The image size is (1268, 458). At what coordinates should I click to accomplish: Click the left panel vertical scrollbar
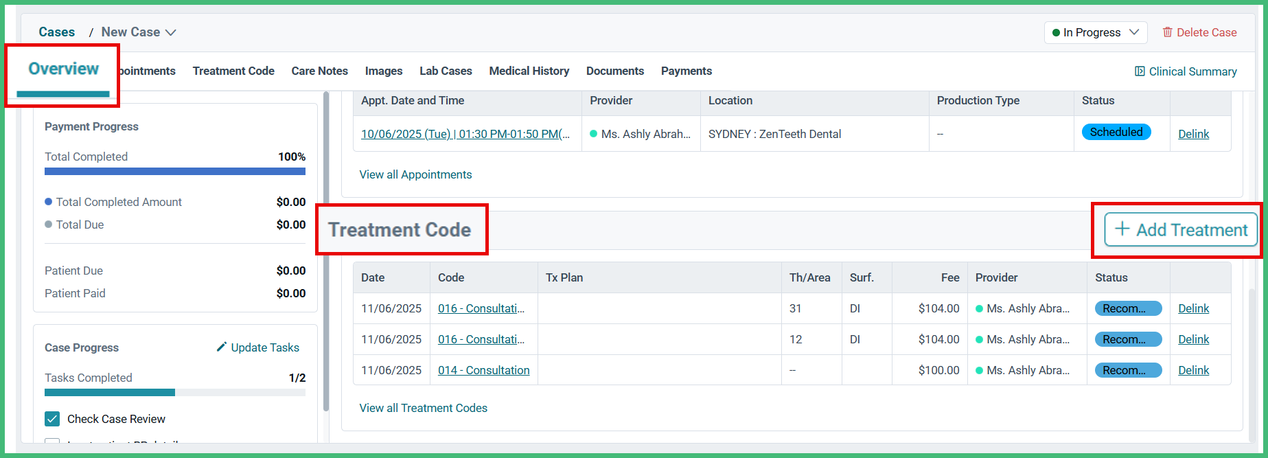pyautogui.click(x=326, y=251)
